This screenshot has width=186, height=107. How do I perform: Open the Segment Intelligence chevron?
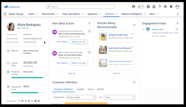145,14
